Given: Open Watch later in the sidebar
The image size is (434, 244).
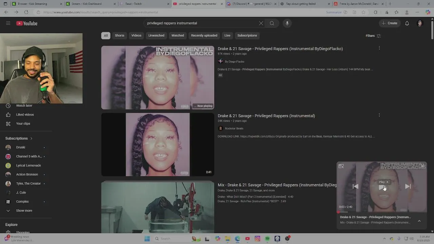Looking at the screenshot, I should 24,105.
